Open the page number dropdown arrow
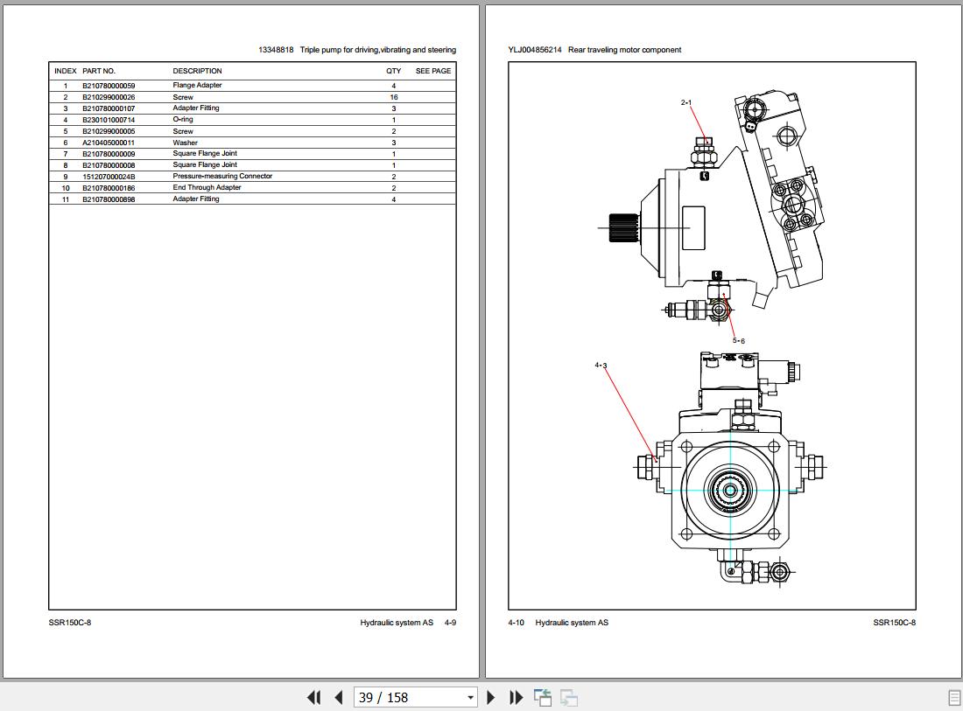Image resolution: width=963 pixels, height=711 pixels. point(470,698)
